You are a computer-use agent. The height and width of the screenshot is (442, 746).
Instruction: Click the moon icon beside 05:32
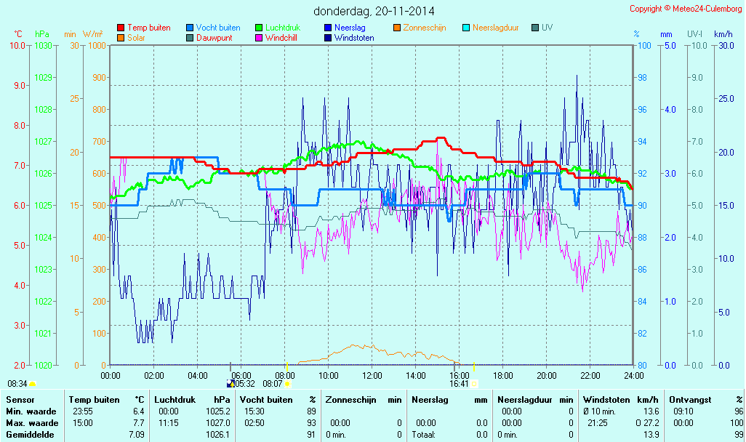coord(231,384)
